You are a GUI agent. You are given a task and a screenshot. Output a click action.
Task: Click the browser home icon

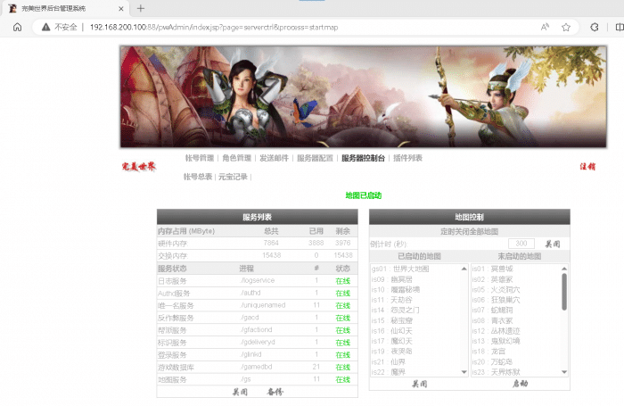coord(17,27)
